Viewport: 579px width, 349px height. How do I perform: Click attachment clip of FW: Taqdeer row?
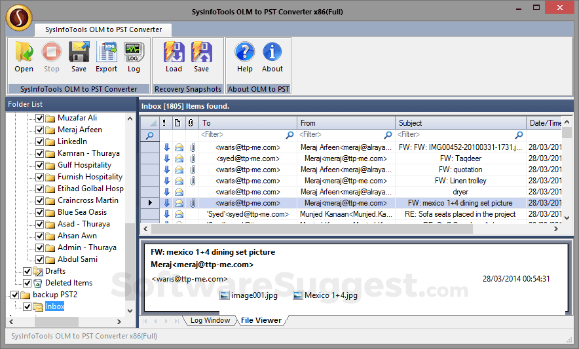tap(193, 158)
